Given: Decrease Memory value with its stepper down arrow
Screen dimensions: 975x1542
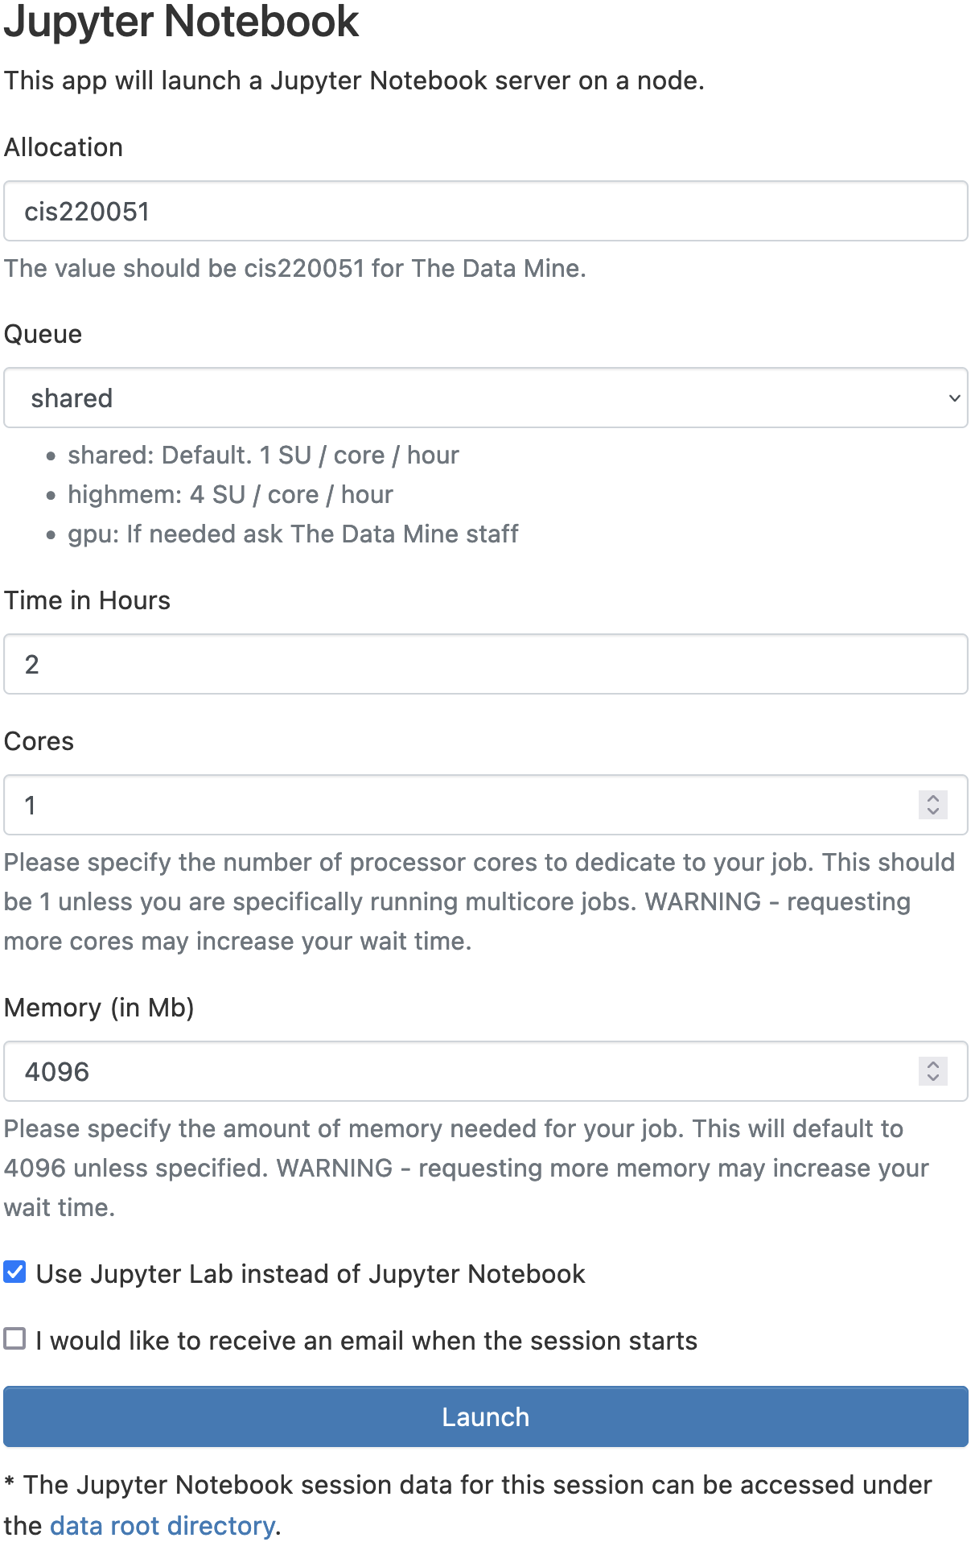Looking at the screenshot, I should coord(932,1078).
